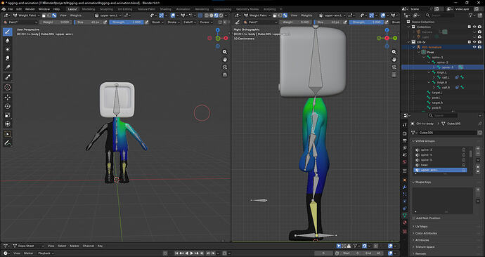Select the Move tool in left toolbar
The image size is (485, 257).
pos(8,98)
